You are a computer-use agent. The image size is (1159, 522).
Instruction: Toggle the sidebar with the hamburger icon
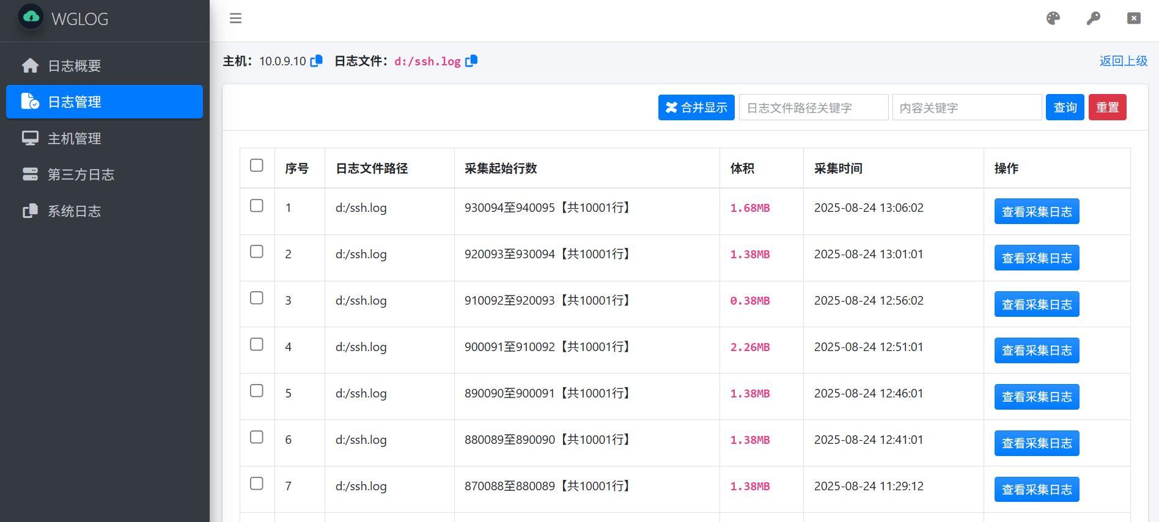(235, 18)
